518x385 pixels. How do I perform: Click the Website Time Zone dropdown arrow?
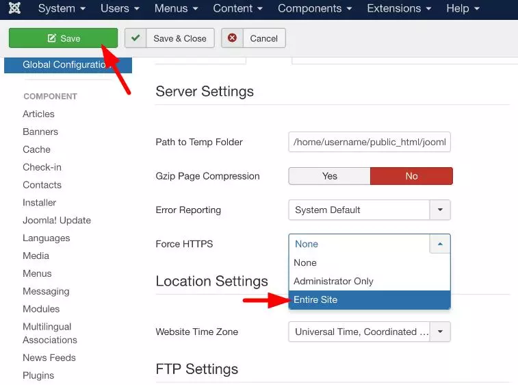[x=440, y=332]
